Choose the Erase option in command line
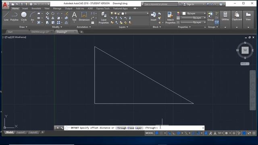258x145 pixels. click(131, 128)
